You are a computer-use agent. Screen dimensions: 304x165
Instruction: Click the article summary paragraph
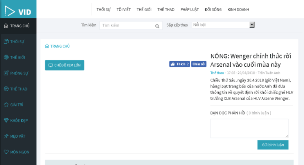point(252,89)
